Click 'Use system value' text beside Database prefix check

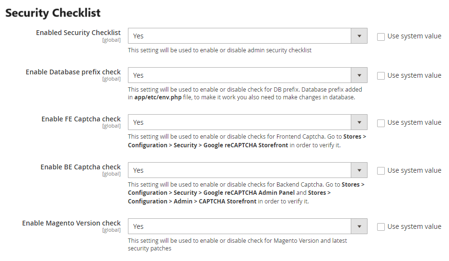click(414, 75)
